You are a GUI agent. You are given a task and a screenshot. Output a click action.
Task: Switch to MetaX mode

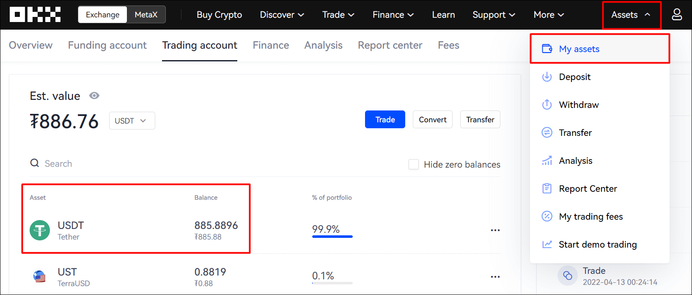(146, 14)
